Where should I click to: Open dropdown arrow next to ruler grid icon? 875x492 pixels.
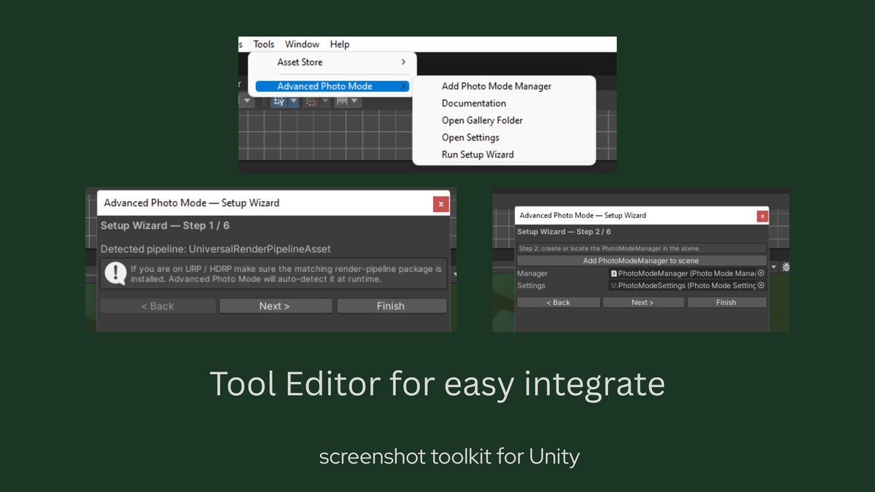pyautogui.click(x=355, y=102)
